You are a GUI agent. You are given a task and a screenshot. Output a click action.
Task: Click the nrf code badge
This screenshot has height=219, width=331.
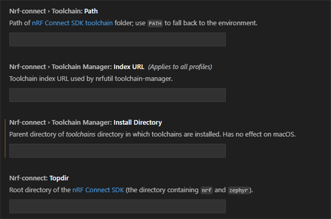[206, 190]
